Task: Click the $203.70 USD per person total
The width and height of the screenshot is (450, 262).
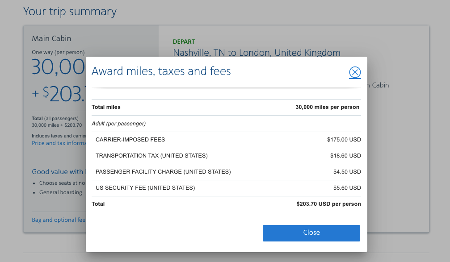Action: (x=328, y=204)
